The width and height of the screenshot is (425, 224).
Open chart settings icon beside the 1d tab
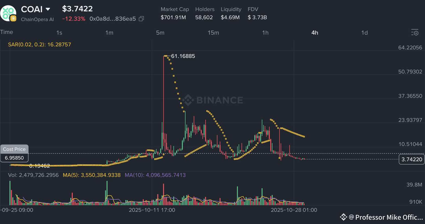(x=415, y=32)
